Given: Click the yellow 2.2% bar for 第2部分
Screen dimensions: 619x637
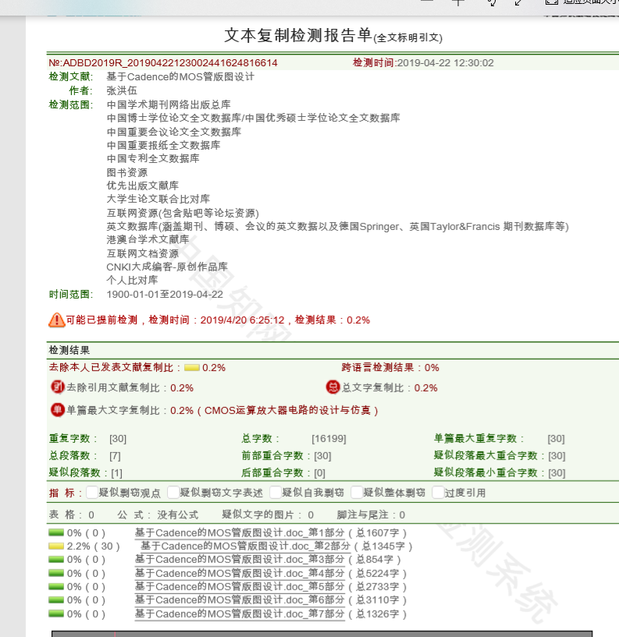Looking at the screenshot, I should [56, 546].
